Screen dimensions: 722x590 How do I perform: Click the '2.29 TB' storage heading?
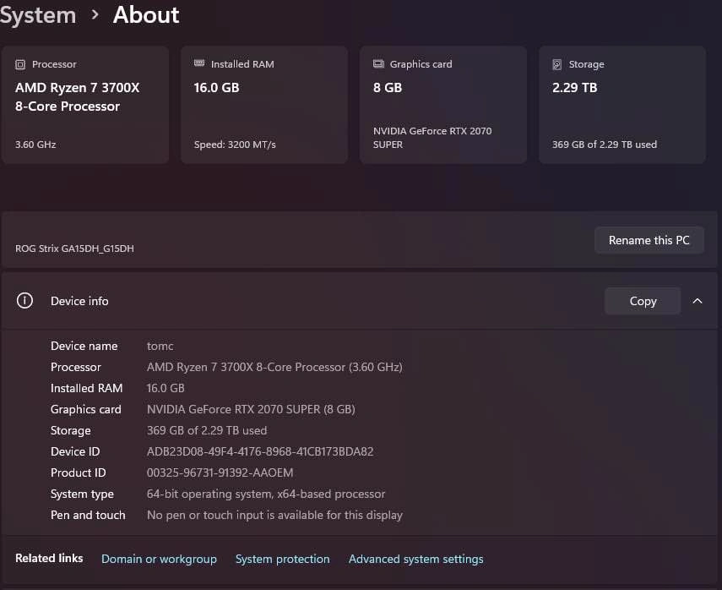[575, 88]
